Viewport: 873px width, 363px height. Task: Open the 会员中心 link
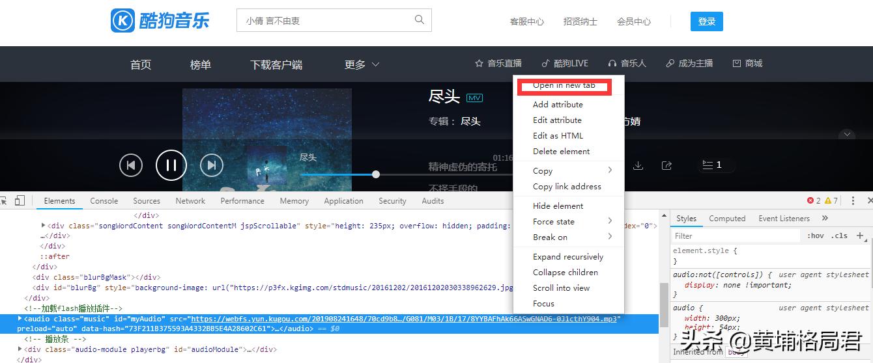point(634,21)
